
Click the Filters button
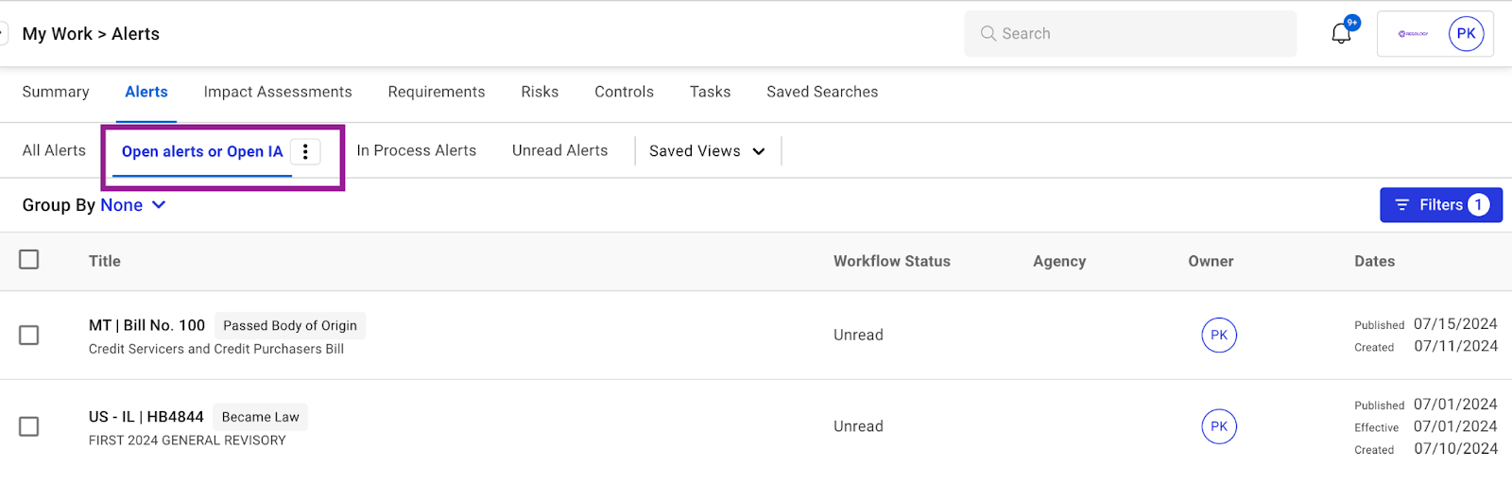(1440, 205)
